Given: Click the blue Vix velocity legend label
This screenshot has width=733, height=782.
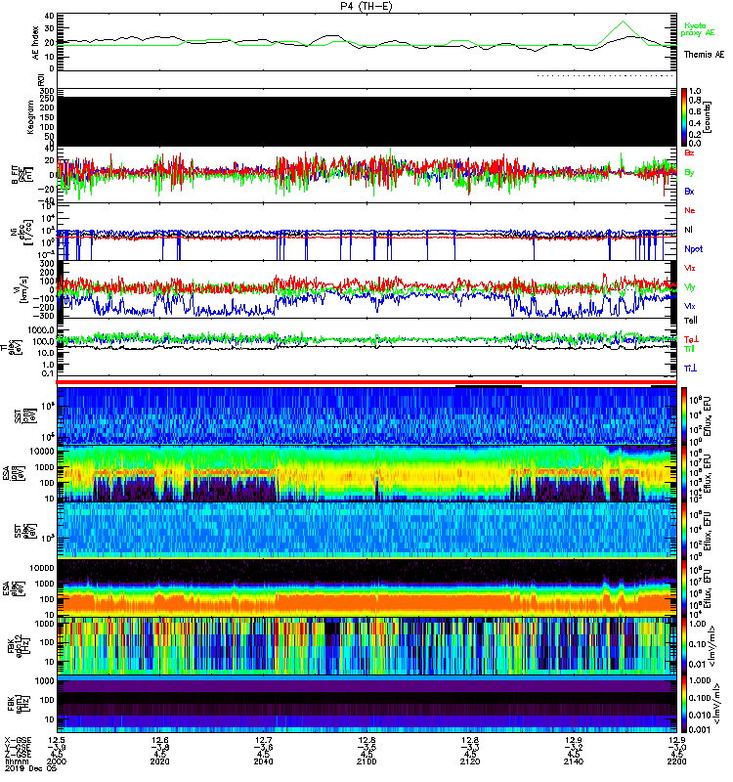Looking at the screenshot, I should (690, 306).
